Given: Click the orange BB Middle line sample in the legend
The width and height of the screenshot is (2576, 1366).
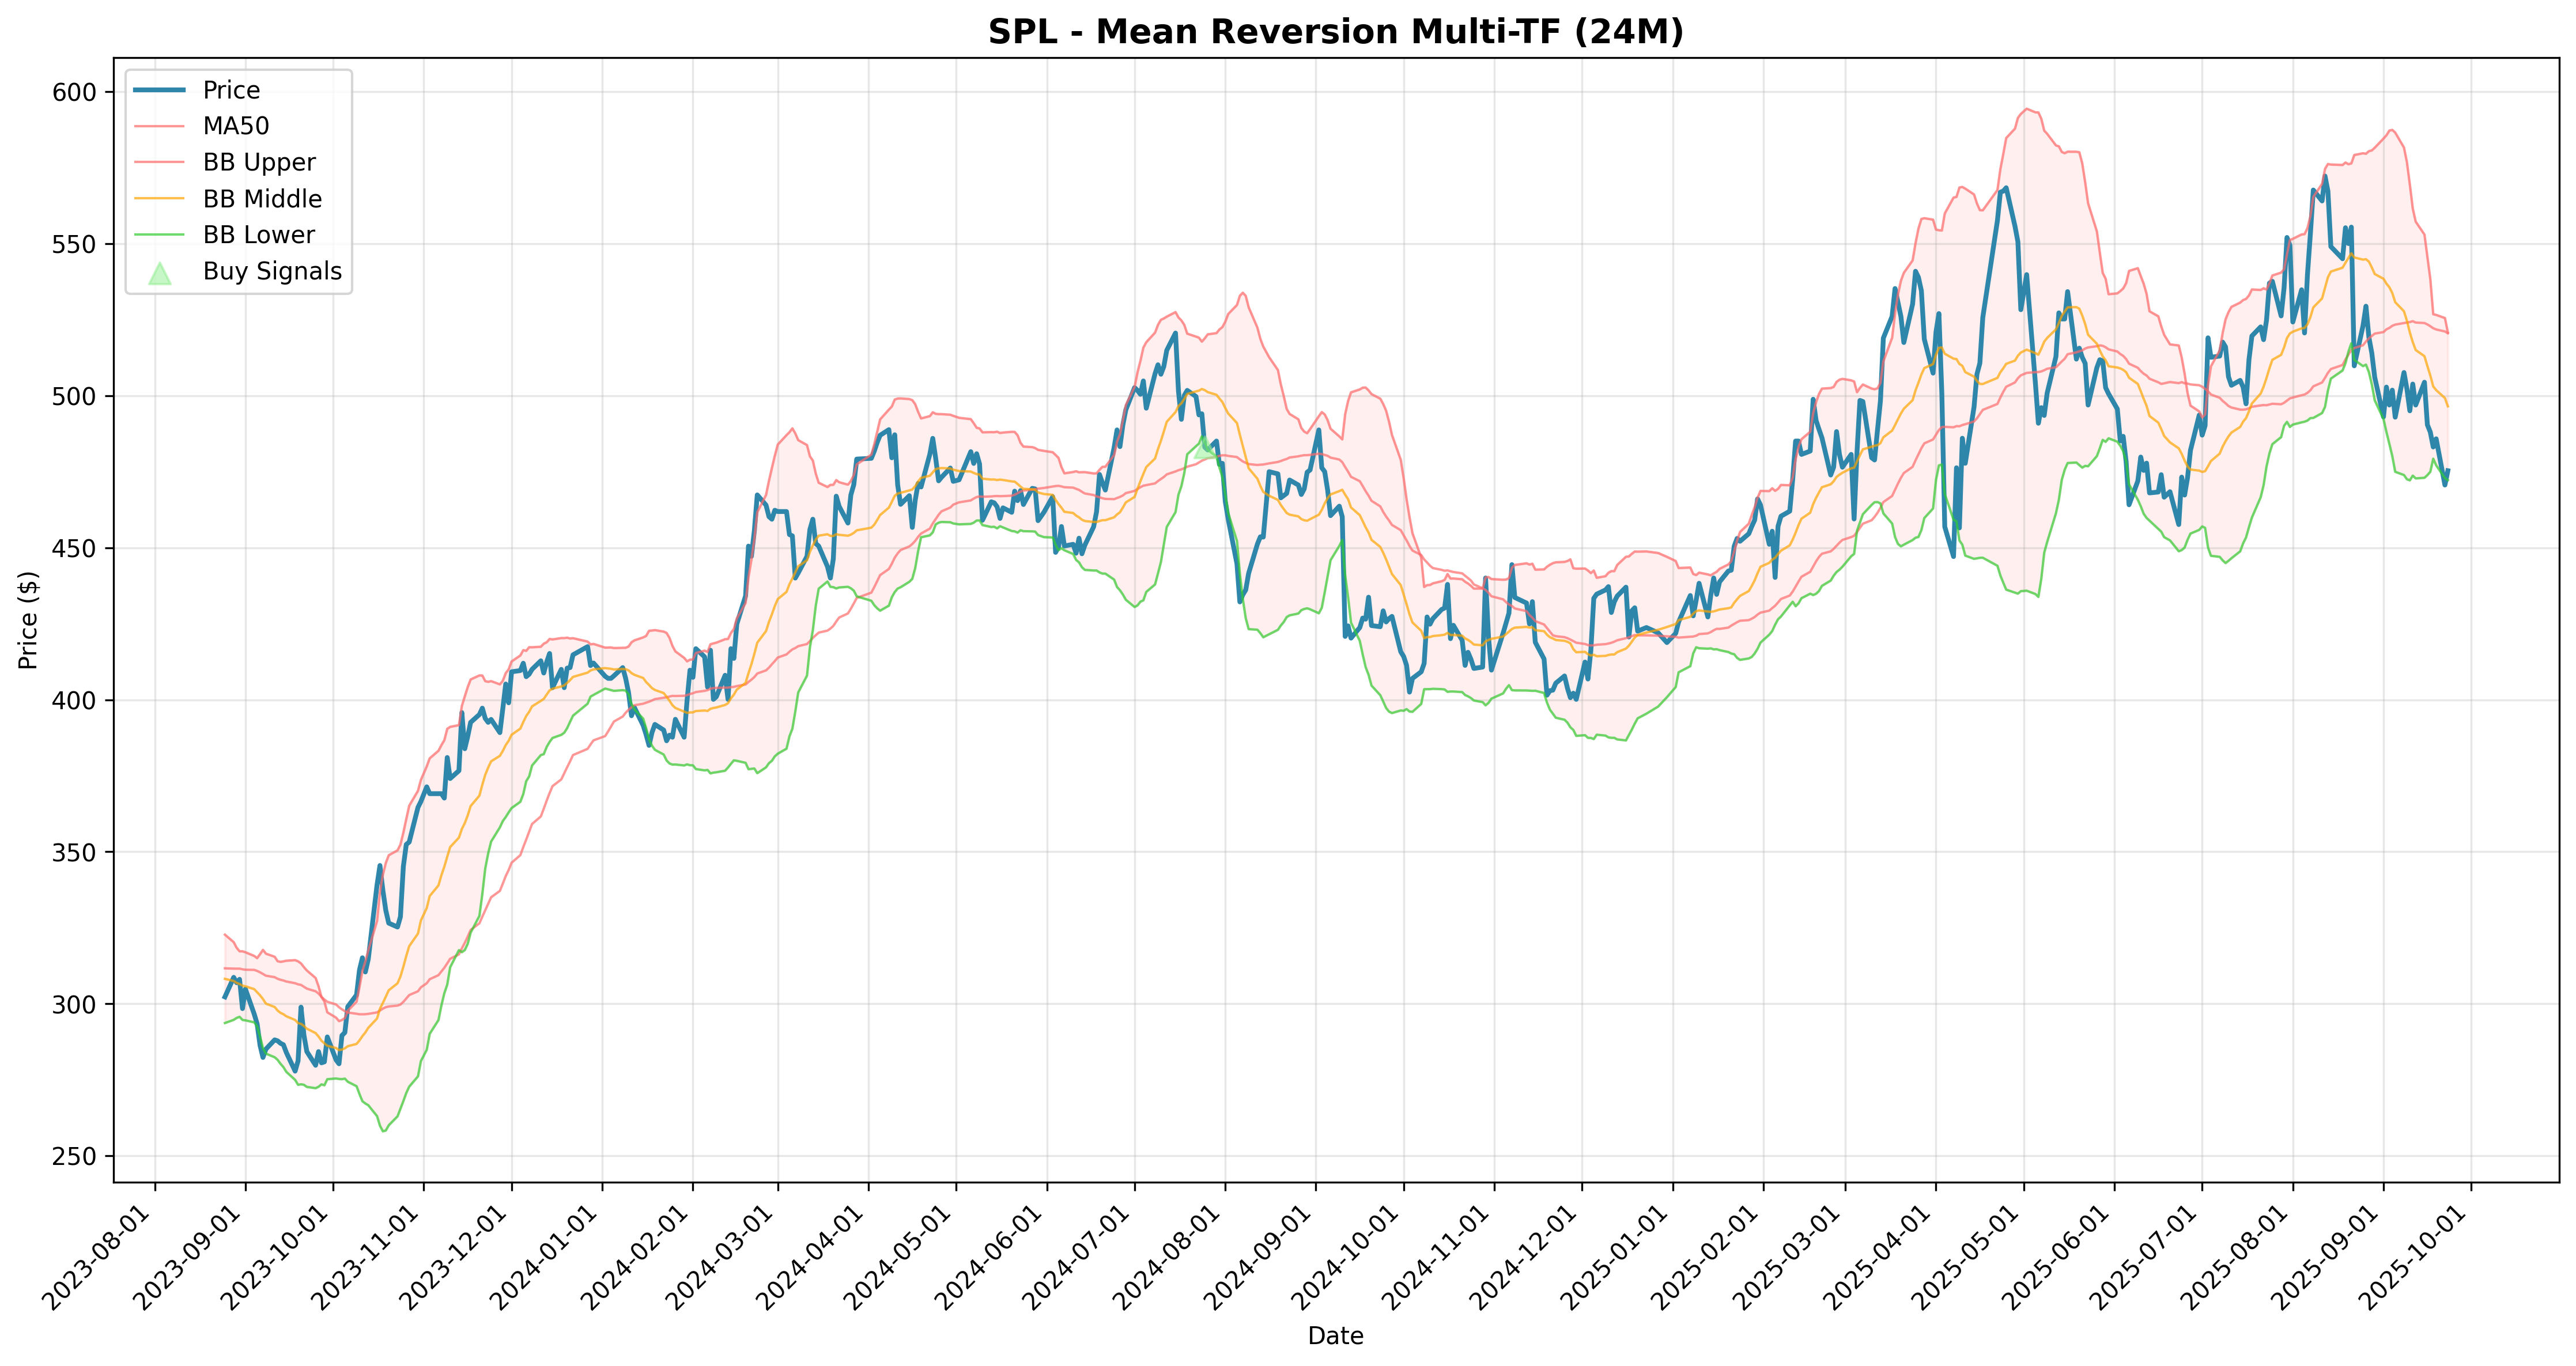Looking at the screenshot, I should (x=159, y=199).
